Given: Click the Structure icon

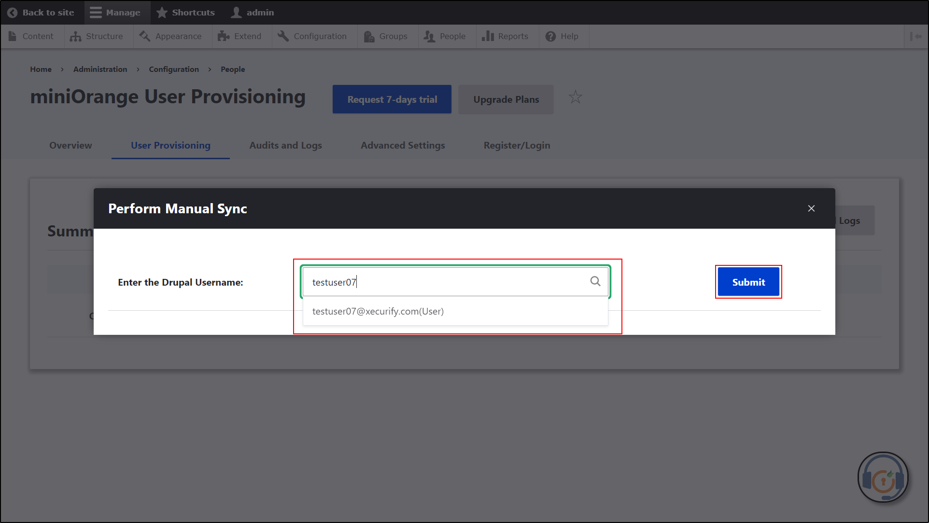Looking at the screenshot, I should (x=76, y=36).
